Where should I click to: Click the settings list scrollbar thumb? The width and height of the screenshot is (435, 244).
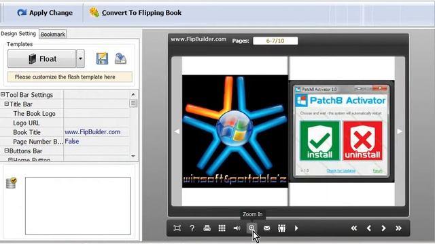pyautogui.click(x=133, y=103)
